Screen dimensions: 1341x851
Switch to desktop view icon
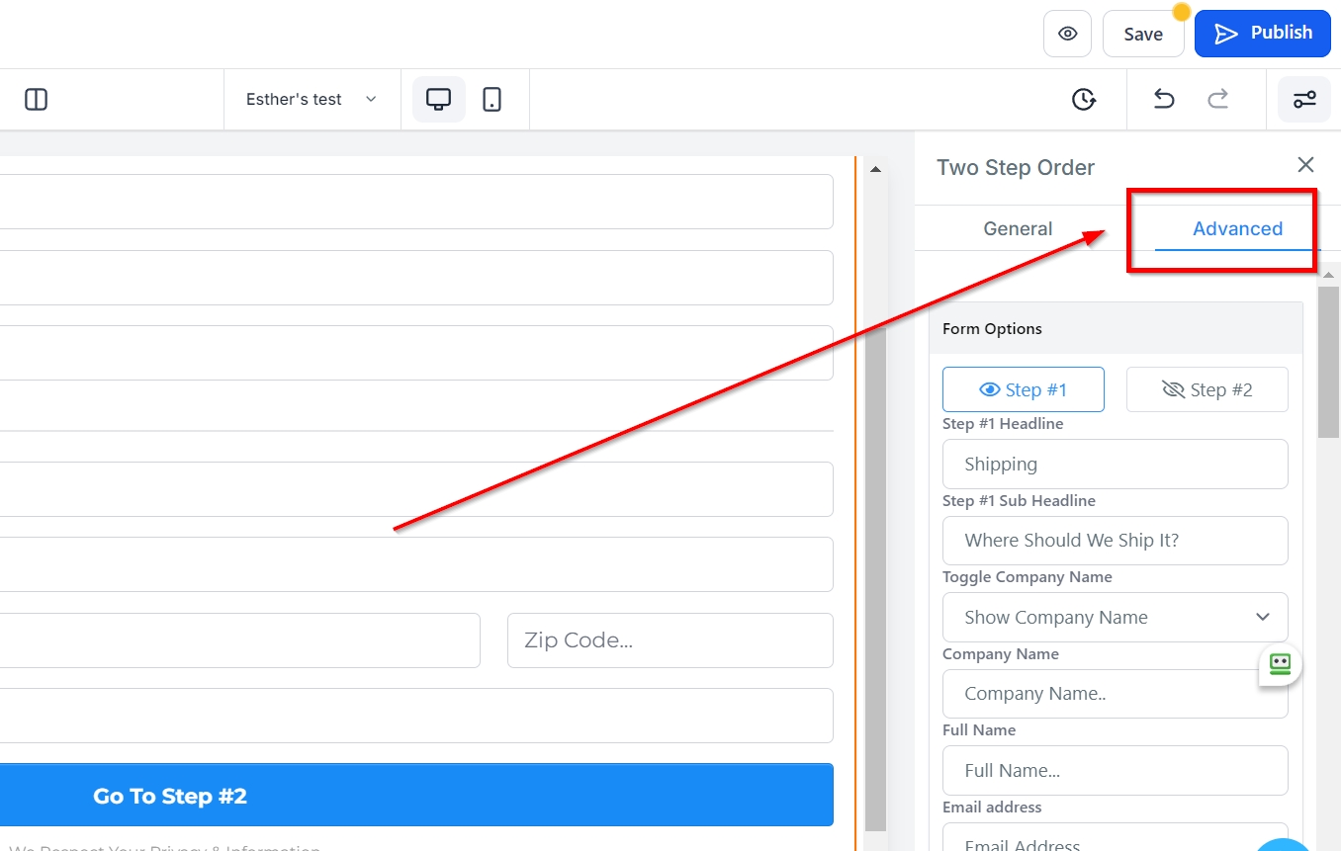tap(438, 99)
